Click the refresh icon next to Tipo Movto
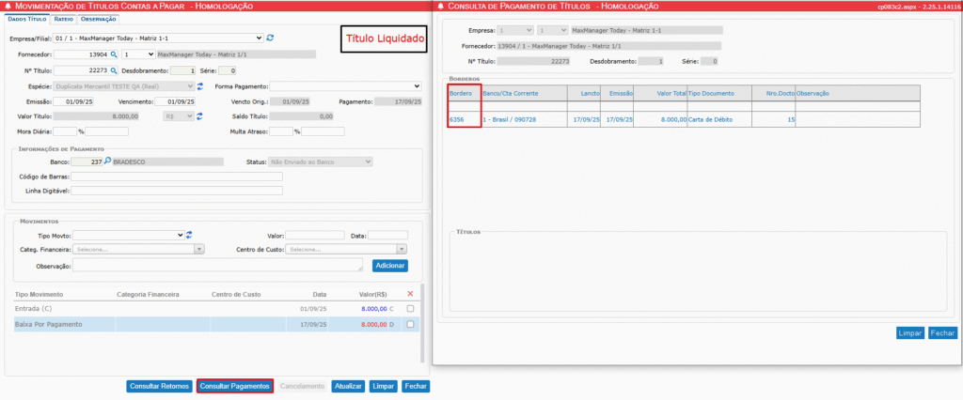 189,235
